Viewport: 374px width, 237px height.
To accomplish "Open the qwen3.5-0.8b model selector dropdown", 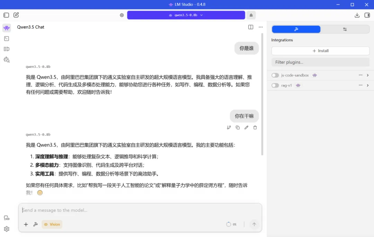I will (x=186, y=15).
